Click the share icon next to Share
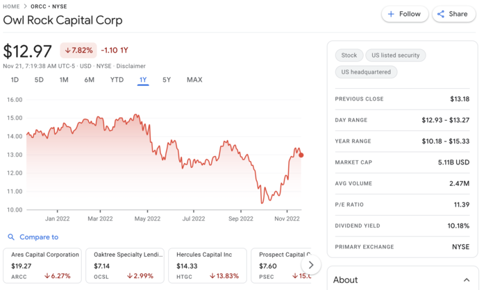Viewport: 486px width, 290px height. tap(440, 15)
